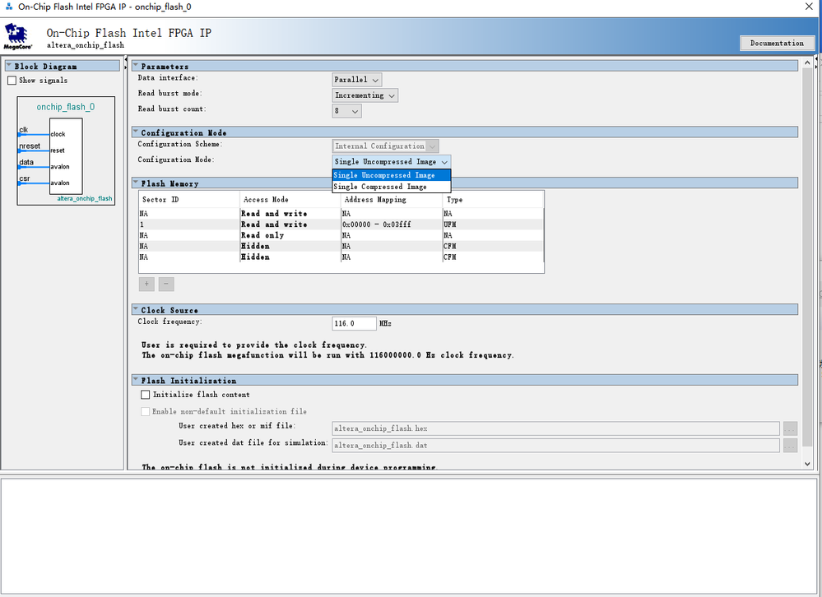Toggle the Show signals checkbox
This screenshot has width=822, height=597.
point(12,81)
